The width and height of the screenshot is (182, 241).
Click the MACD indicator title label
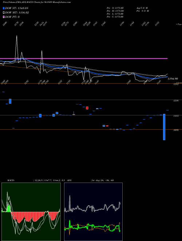(x=11, y=180)
